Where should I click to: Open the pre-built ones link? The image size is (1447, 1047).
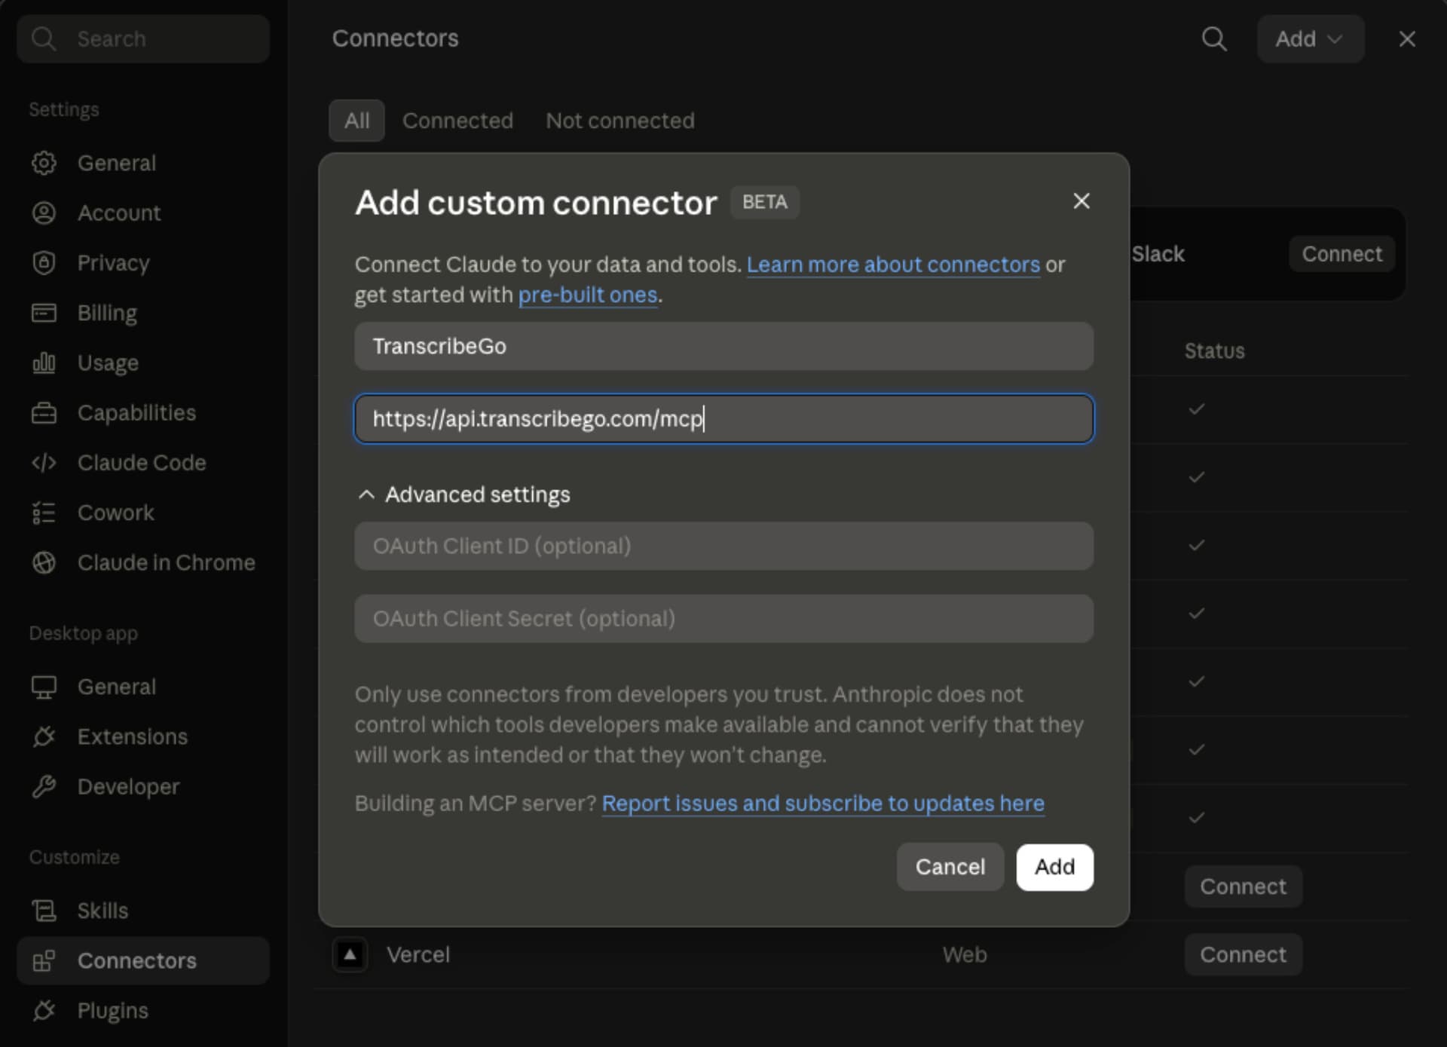(x=588, y=295)
